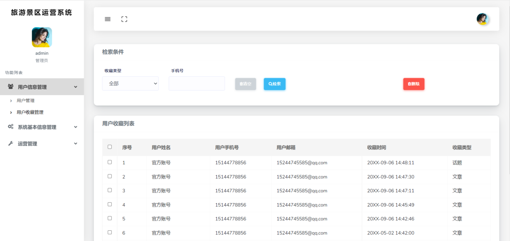Click the timestamp 20XX-09-06 14:48:11

point(391,163)
